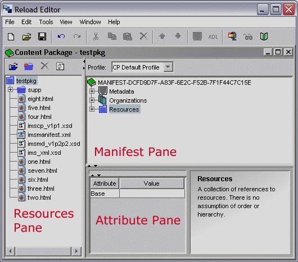Screen dimensions: 298x262
Task: Open a package with the folder icon
Action: point(26,36)
